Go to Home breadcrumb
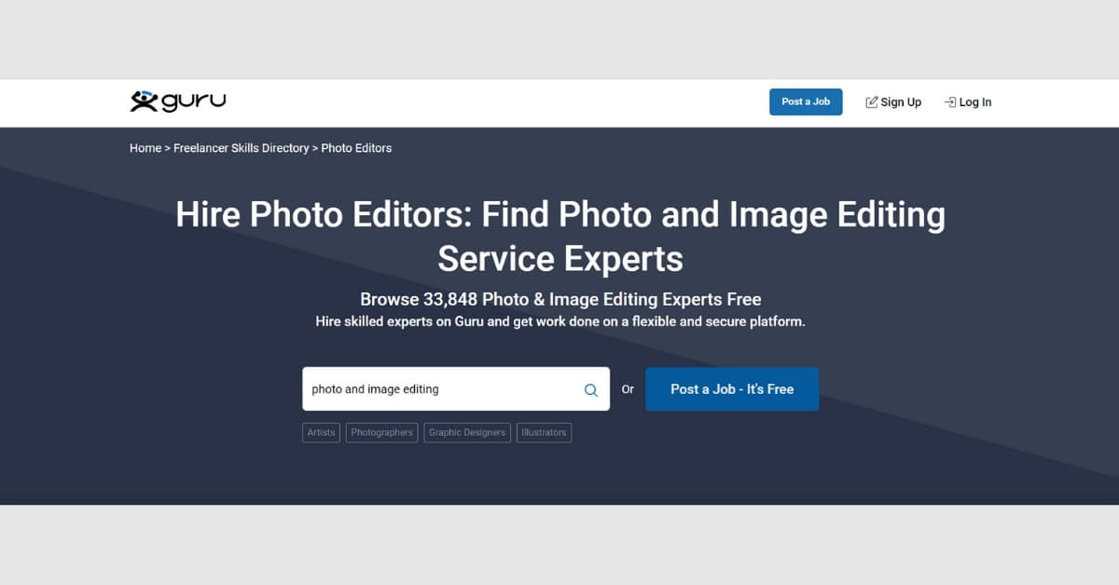Viewport: 1119px width, 585px height. 145,148
